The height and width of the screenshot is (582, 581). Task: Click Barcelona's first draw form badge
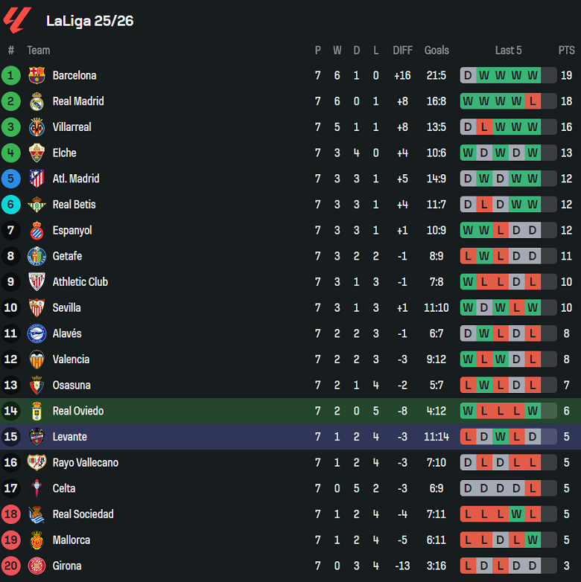(x=468, y=75)
